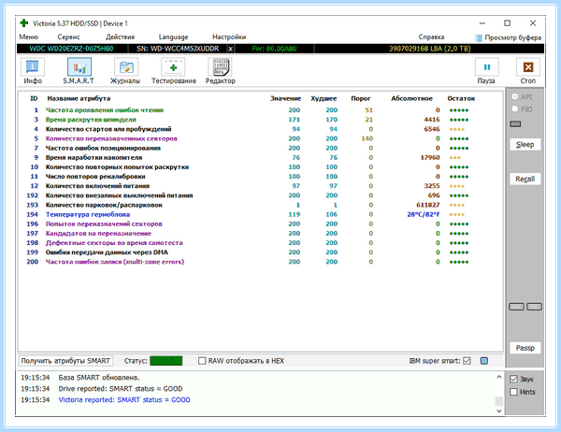Open Просмотр буфера buffer viewer
The image size is (561, 432).
(508, 37)
